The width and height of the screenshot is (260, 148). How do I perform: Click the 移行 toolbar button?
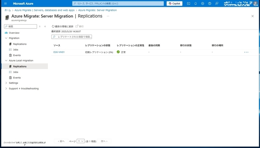[x=79, y=27]
